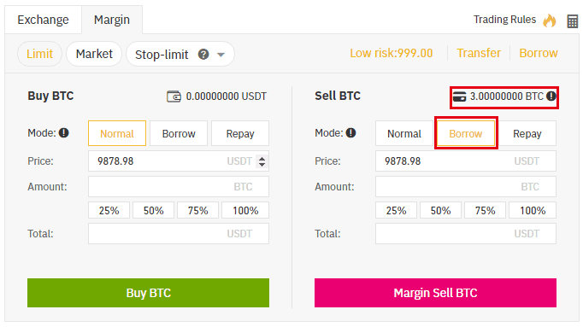Click Buy side Mode info icon
This screenshot has width=583, height=327.
(64, 133)
